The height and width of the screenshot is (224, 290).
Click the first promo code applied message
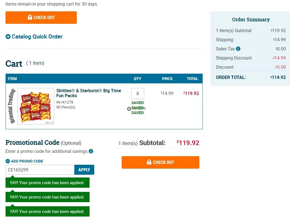47,183
